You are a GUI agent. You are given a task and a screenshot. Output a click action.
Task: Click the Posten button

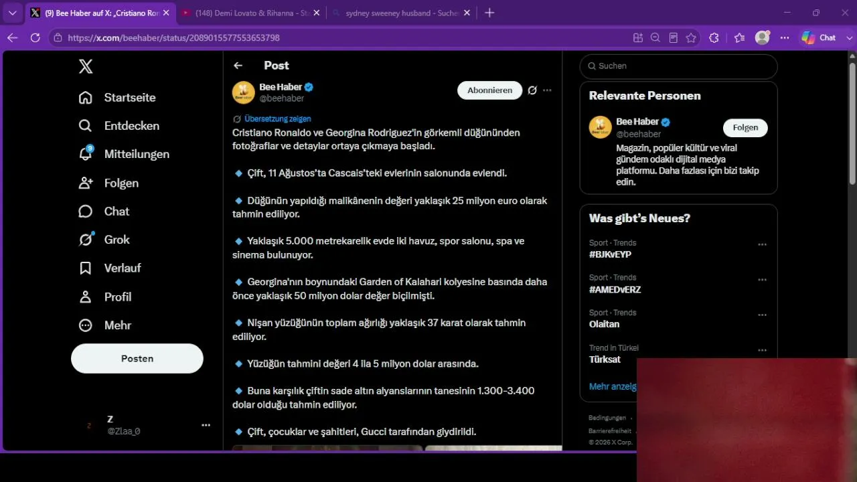pos(137,359)
